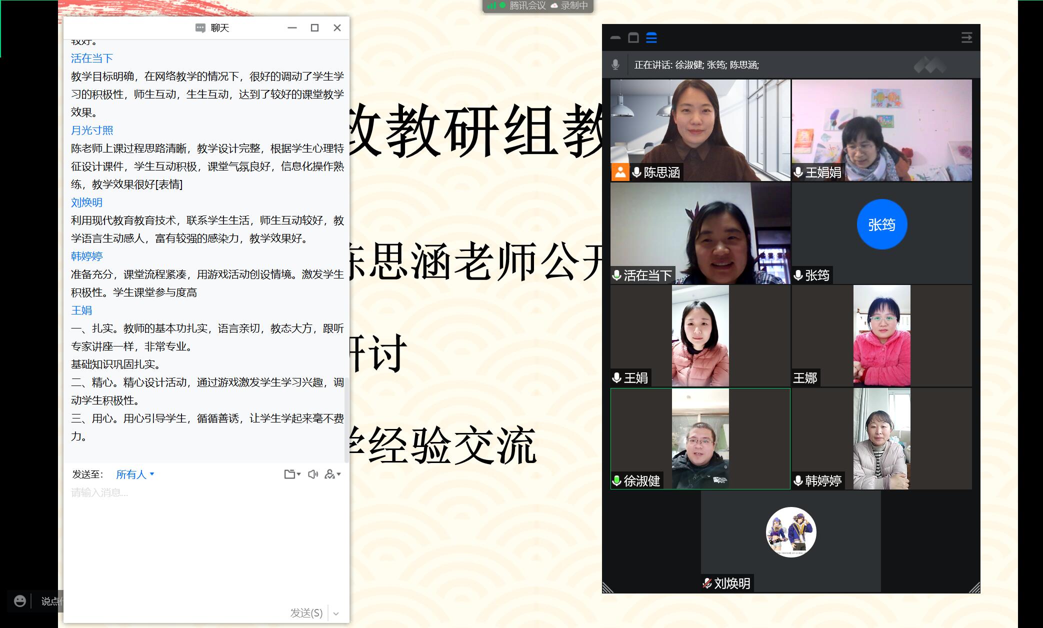Select the blue gallery view icon in meeting toolbar

(x=650, y=37)
